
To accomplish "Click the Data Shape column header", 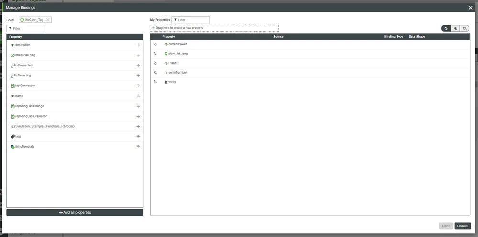I will [x=417, y=36].
